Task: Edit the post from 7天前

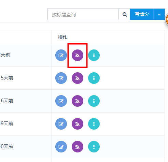Action: tap(61, 55)
